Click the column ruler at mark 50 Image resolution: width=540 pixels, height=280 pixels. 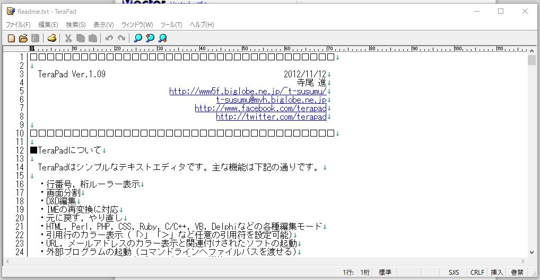click(244, 49)
